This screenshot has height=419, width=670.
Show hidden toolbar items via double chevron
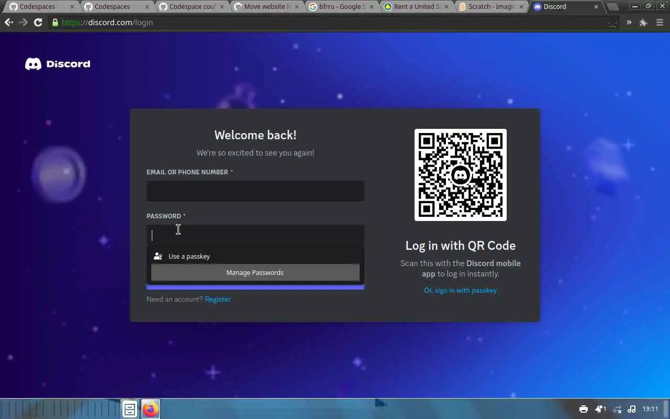click(629, 23)
